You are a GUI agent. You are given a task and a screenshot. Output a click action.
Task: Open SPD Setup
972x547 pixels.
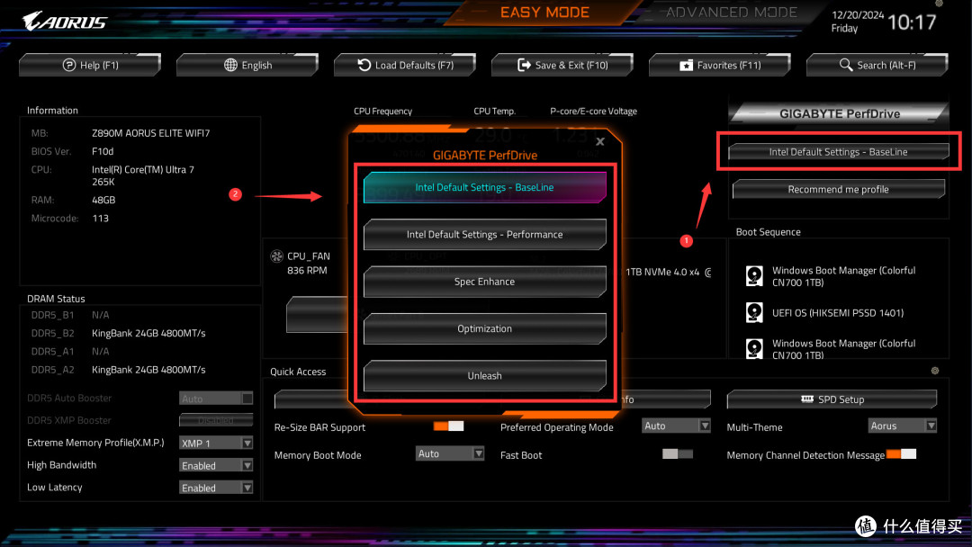832,399
